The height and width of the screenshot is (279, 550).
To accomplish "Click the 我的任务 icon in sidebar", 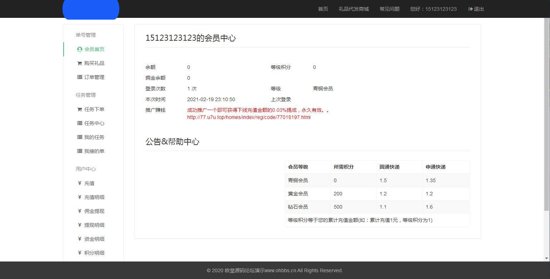I will pyautogui.click(x=79, y=137).
